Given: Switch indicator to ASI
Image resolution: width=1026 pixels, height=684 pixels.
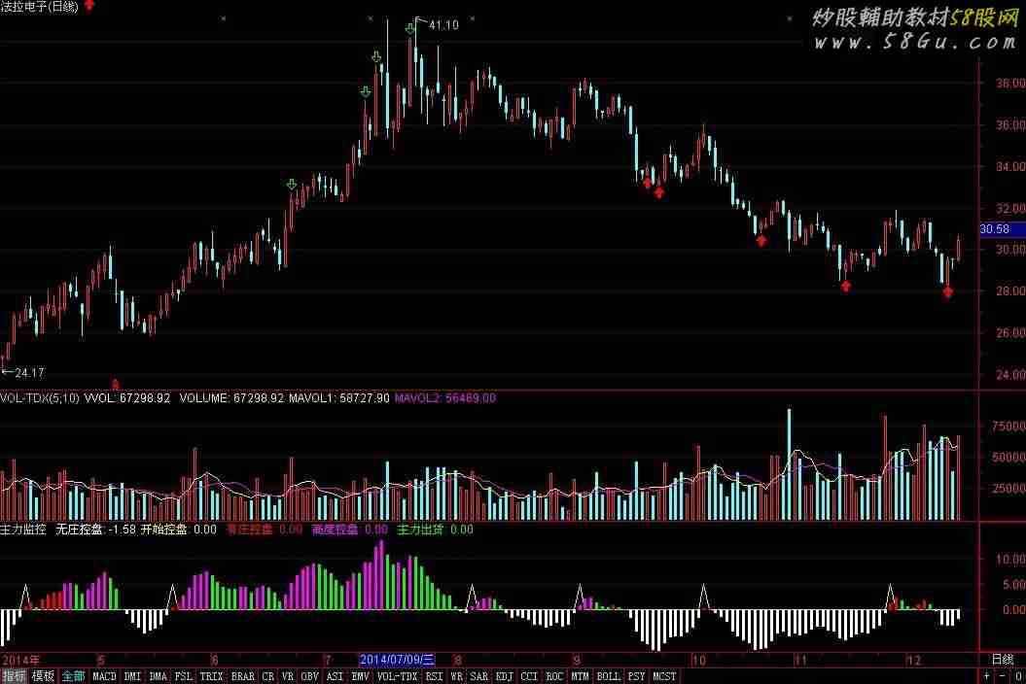Looking at the screenshot, I should (x=335, y=676).
